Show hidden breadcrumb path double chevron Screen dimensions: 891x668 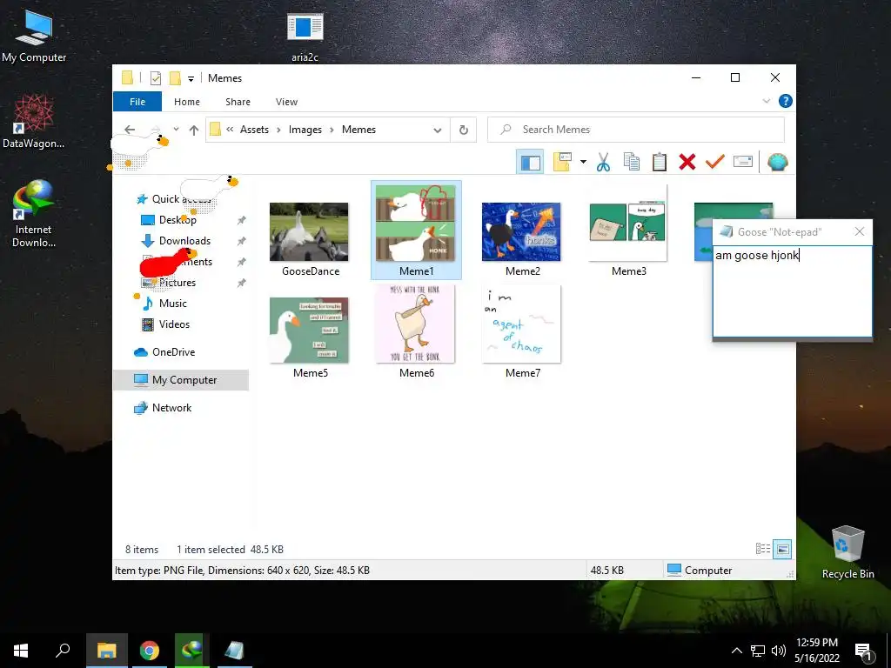coord(230,130)
